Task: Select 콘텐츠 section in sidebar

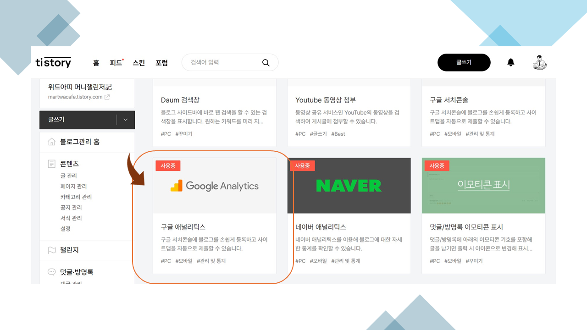Action: point(69,164)
